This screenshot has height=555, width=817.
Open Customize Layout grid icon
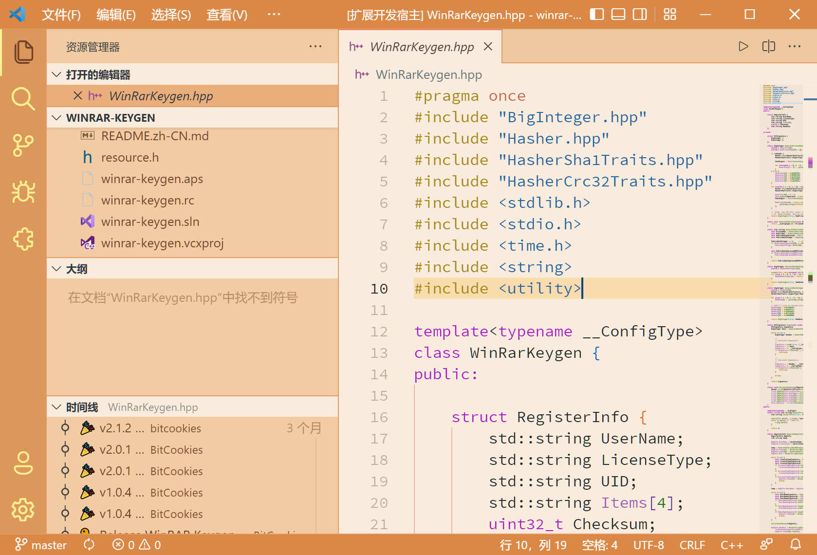(670, 15)
